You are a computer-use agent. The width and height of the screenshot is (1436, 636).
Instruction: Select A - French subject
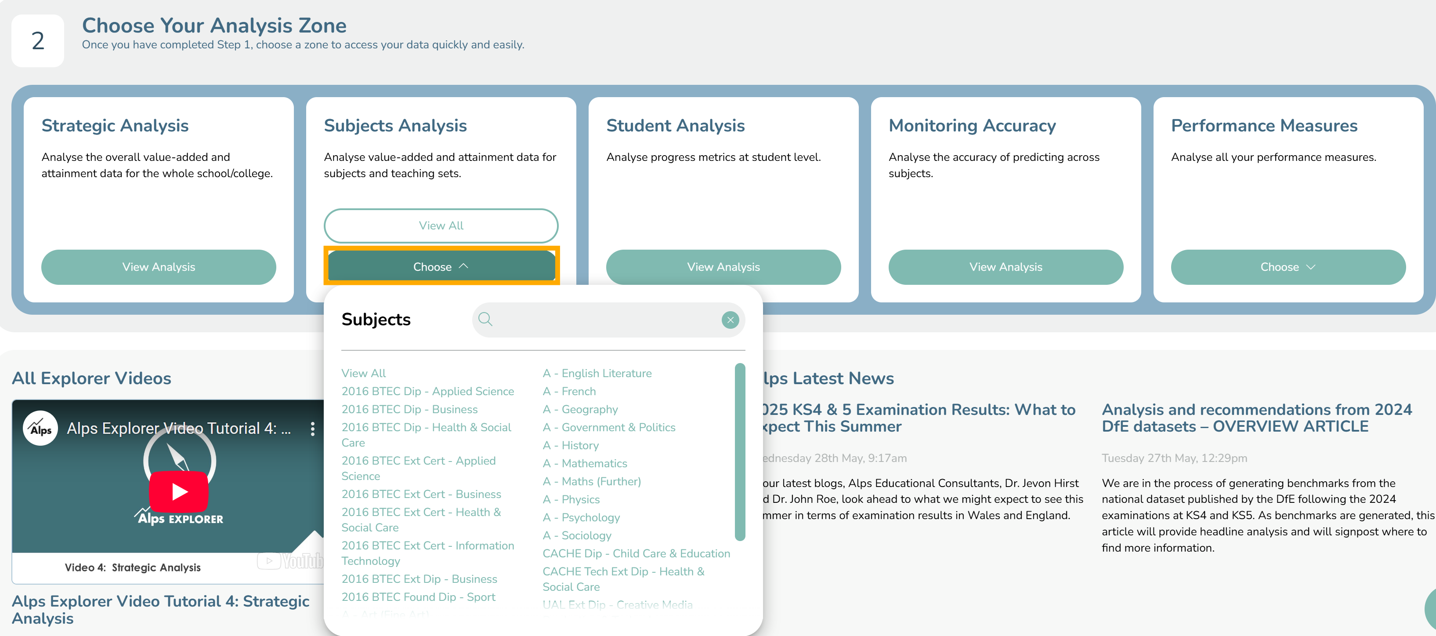click(x=569, y=391)
